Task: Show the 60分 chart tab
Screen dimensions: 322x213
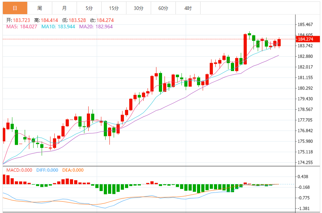Action: tap(163, 8)
